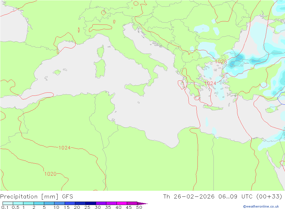Click the '0.1' legend scale label
The height and width of the screenshot is (209, 285).
pos(5,207)
